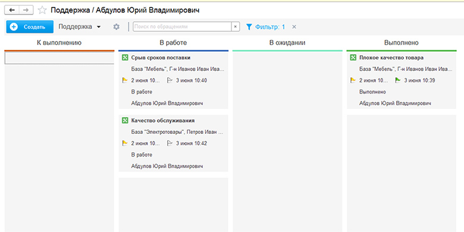The width and height of the screenshot is (464, 232).
Task: Select the В ожидании column header
Action: 287,43
